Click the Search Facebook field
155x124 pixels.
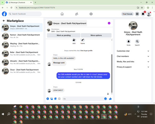tap(25, 14)
